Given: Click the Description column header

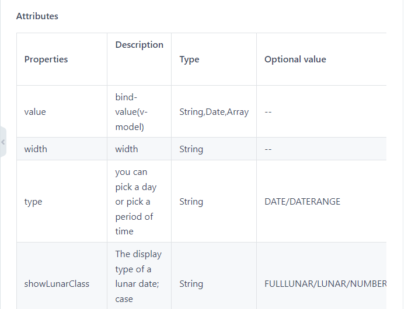Looking at the screenshot, I should point(139,45).
